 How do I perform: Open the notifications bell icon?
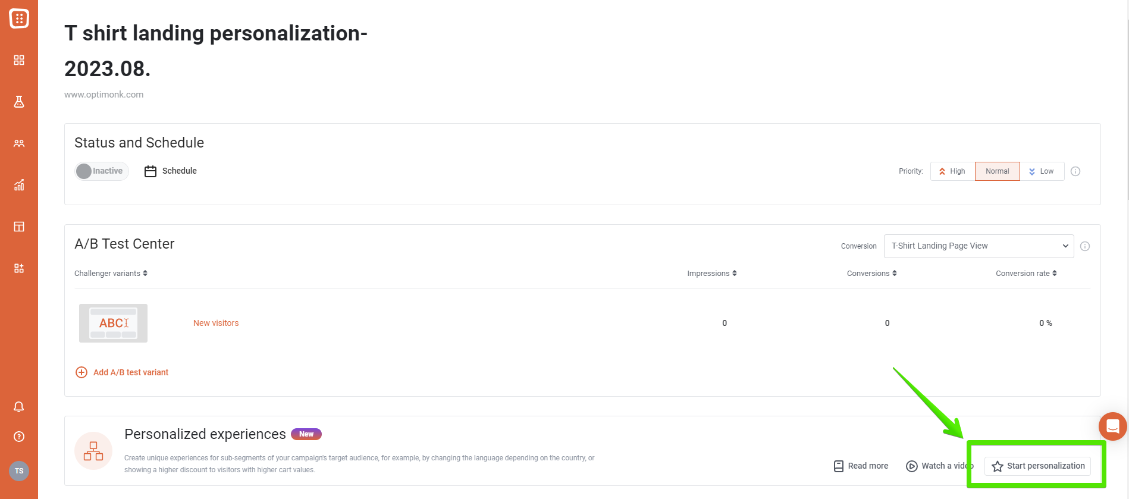point(19,407)
